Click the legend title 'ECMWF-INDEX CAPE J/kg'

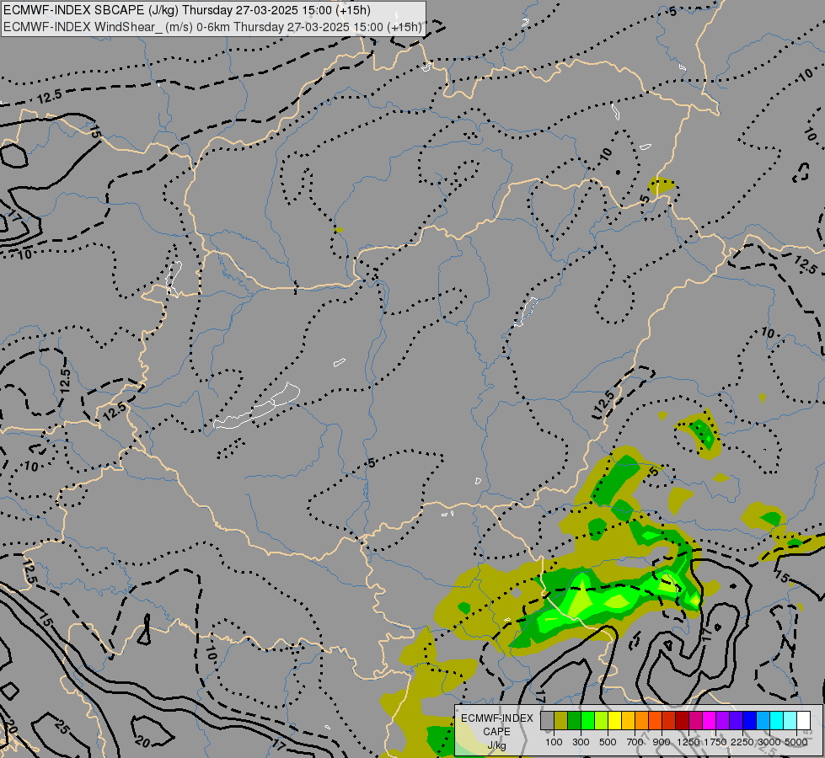tap(497, 731)
